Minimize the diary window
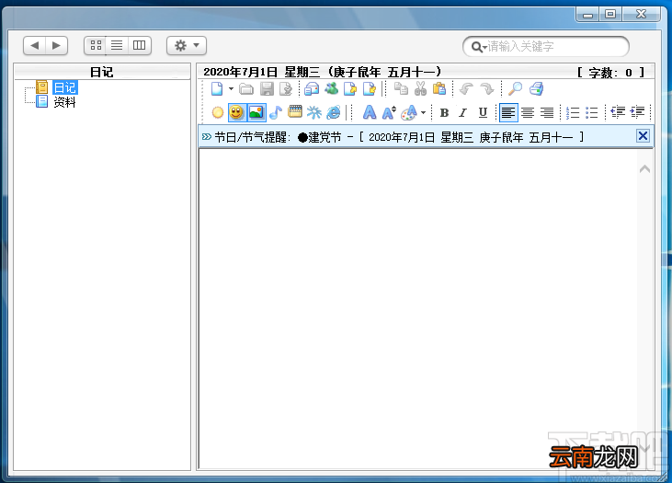 (x=587, y=14)
